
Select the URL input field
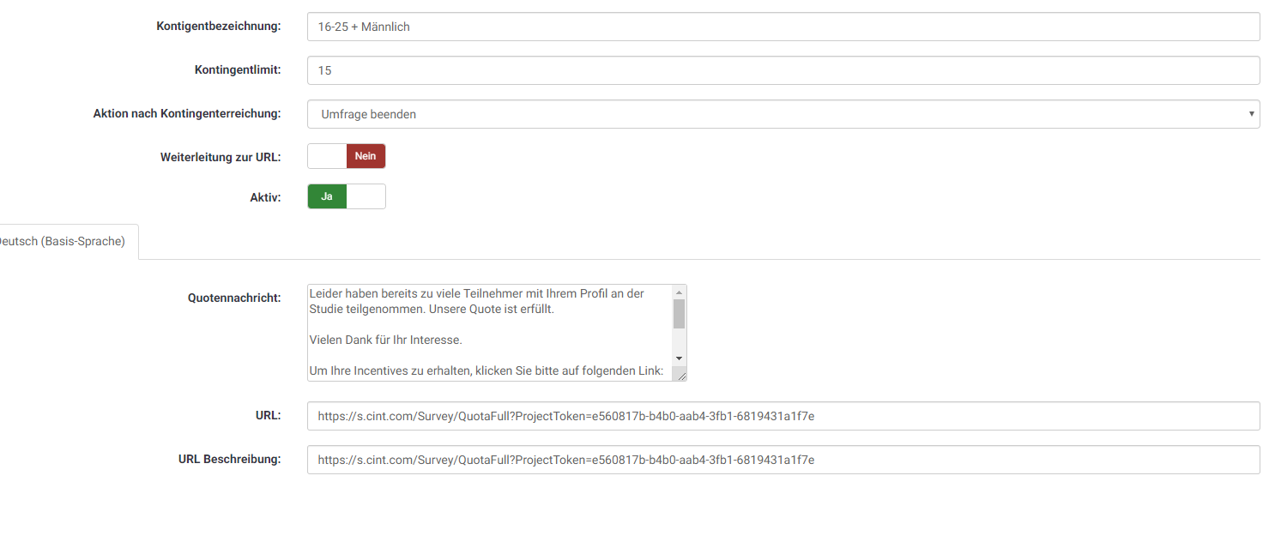tap(783, 416)
